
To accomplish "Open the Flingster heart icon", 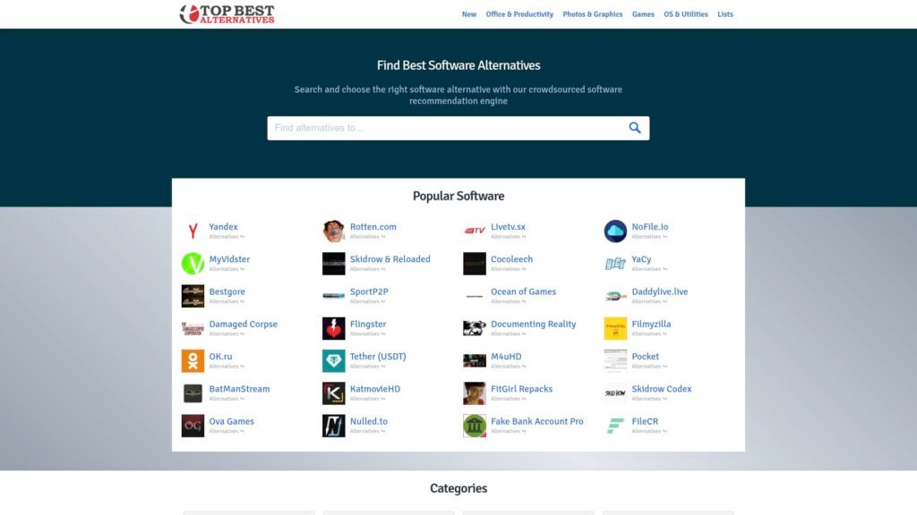I will [x=334, y=328].
